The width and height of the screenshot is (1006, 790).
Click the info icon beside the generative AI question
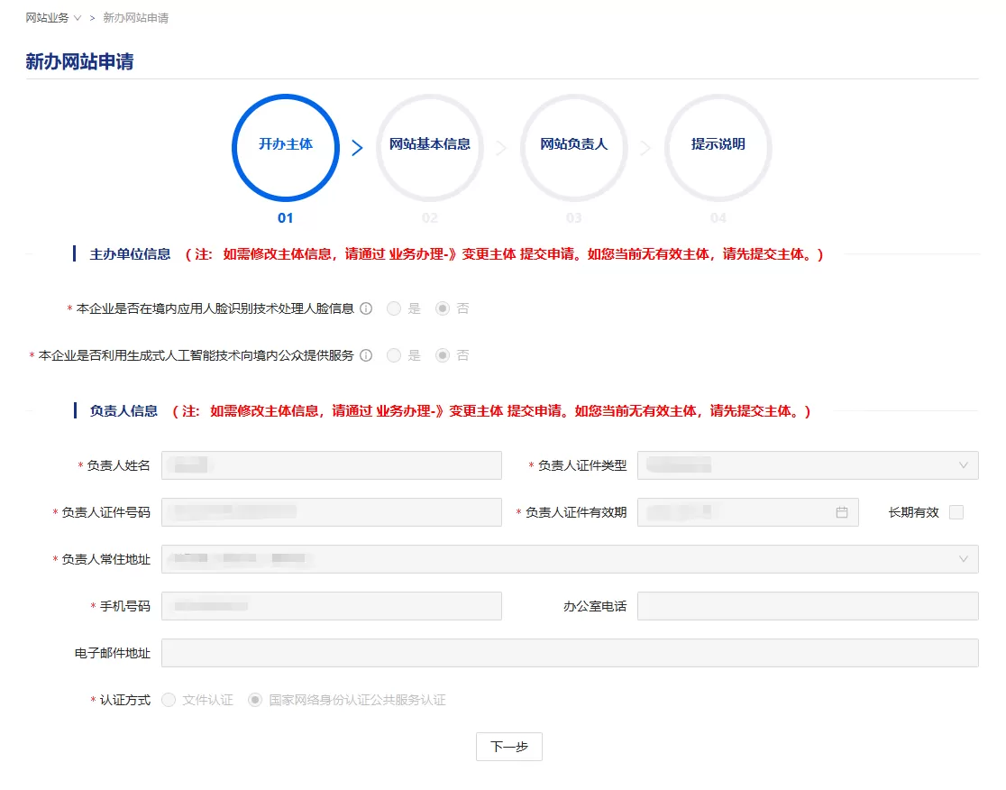click(x=365, y=355)
